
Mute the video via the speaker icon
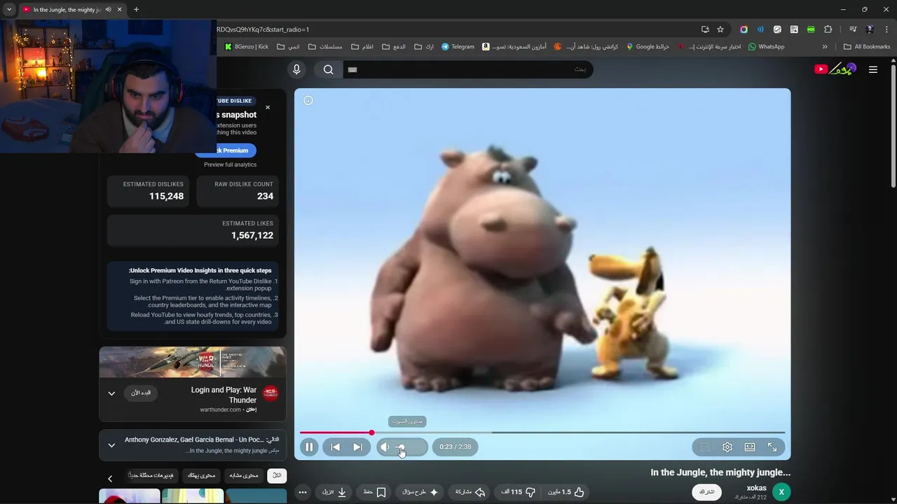pos(385,447)
